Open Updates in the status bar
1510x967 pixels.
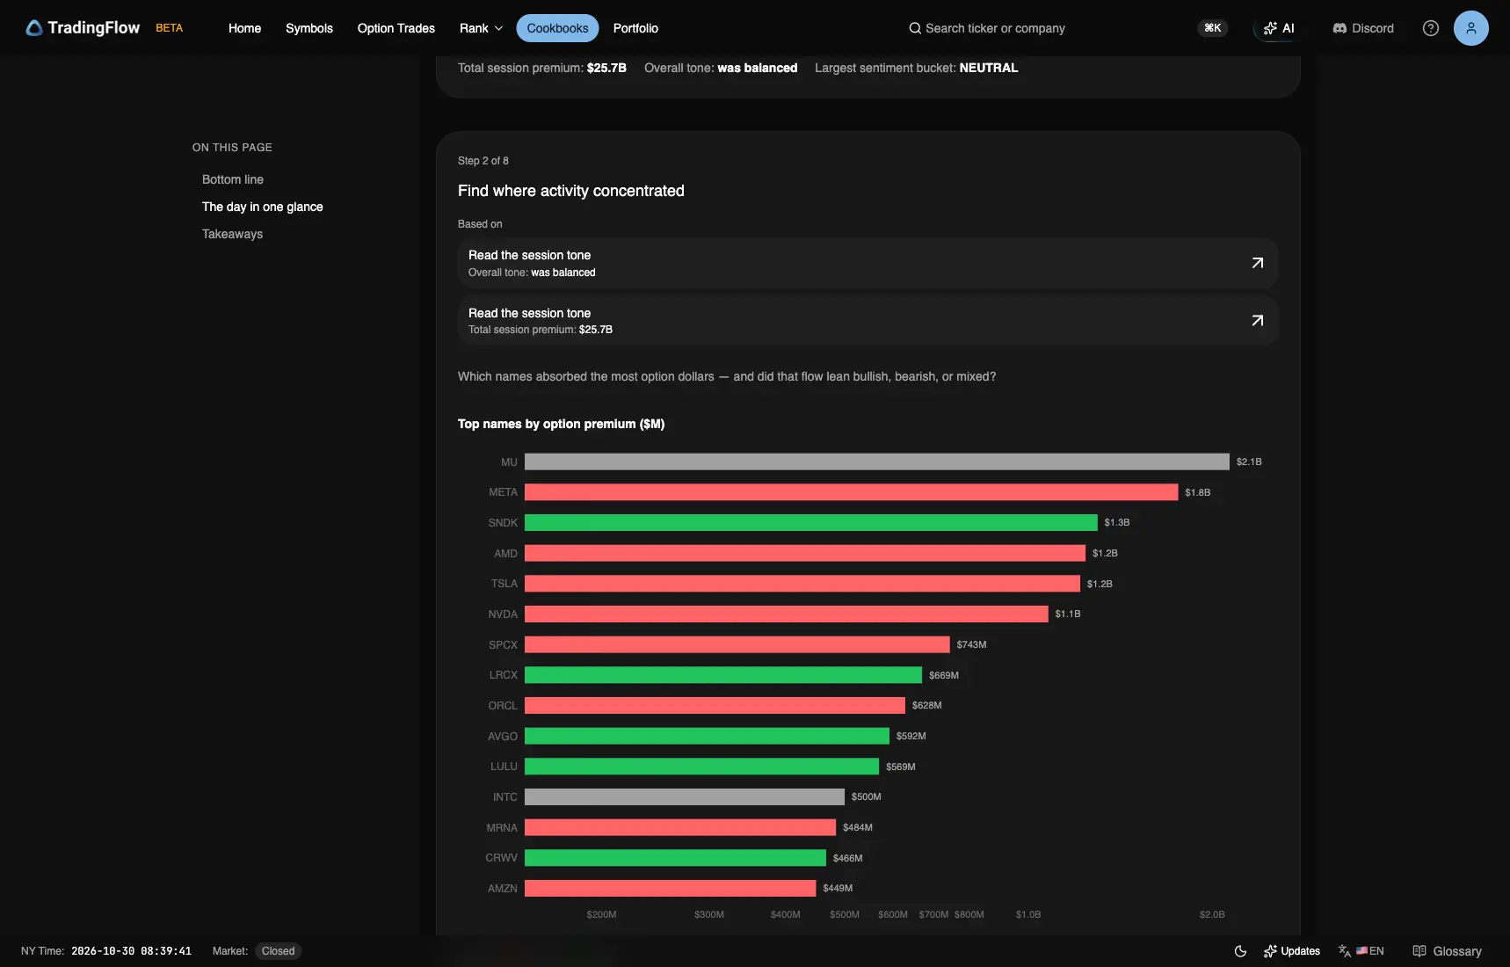(1292, 951)
